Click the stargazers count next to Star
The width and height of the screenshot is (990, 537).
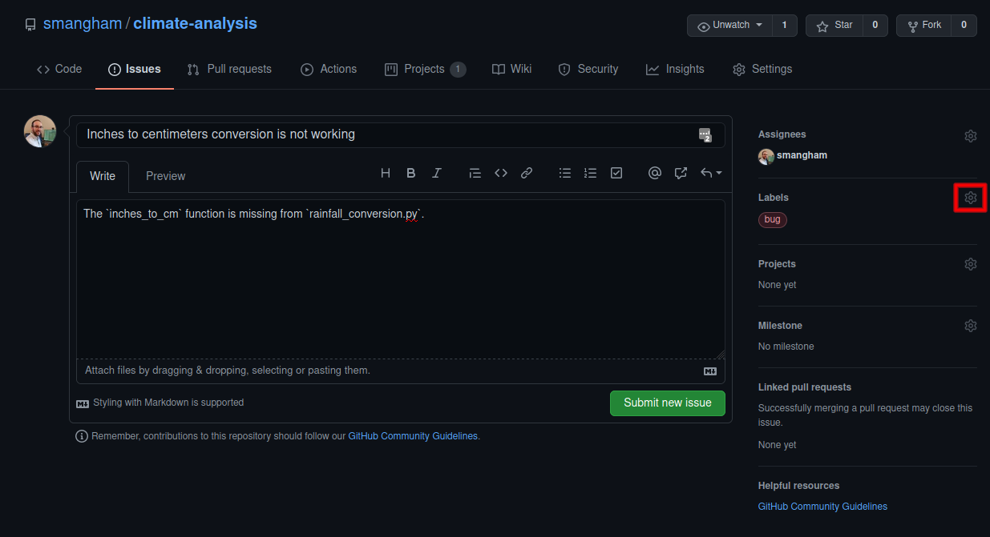tap(875, 26)
